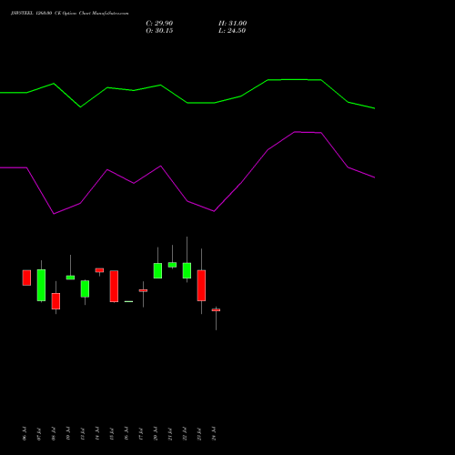Click the large red candle for 23 Jul
Viewport: 455px width, 455px height.
pyautogui.click(x=201, y=286)
